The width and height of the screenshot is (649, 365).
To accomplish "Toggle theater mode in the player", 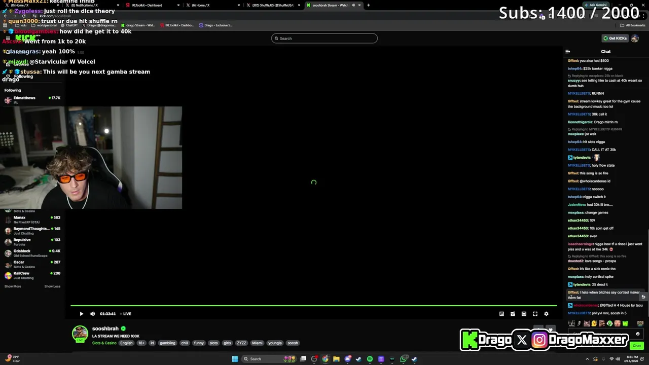I will [524, 314].
